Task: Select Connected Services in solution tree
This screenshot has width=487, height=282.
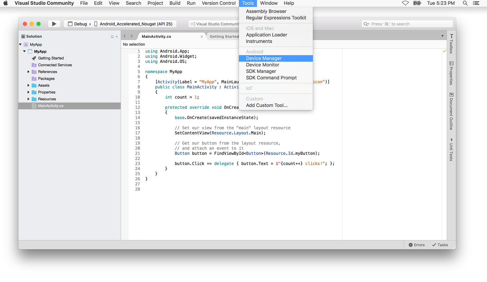Action: pyautogui.click(x=55, y=65)
